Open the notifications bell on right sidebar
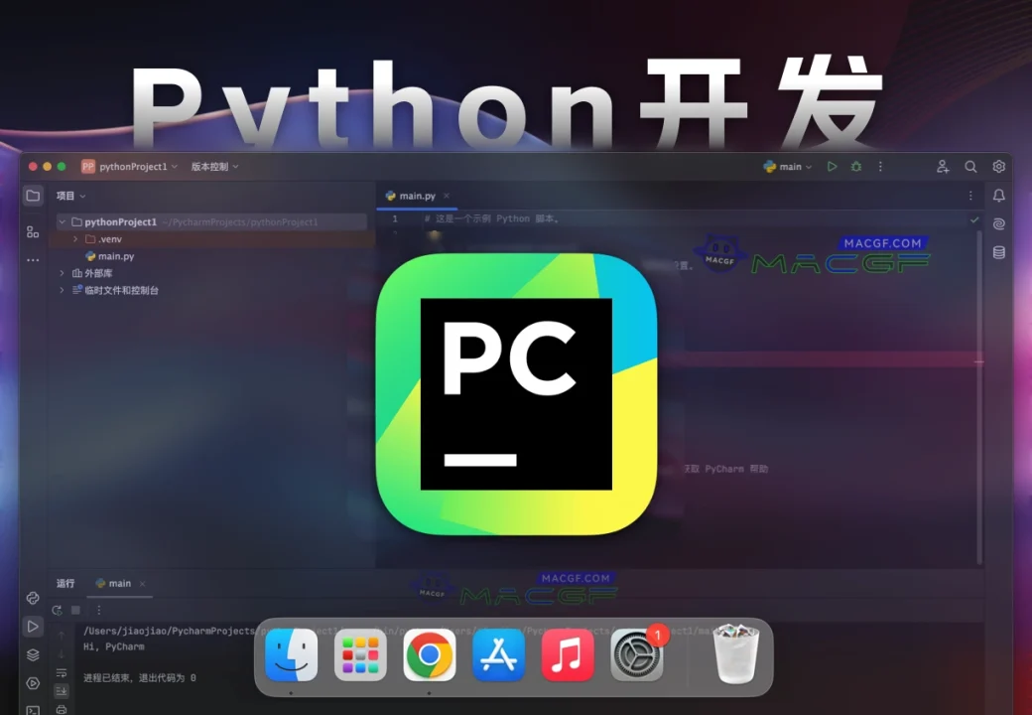This screenshot has width=1032, height=715. 999,197
